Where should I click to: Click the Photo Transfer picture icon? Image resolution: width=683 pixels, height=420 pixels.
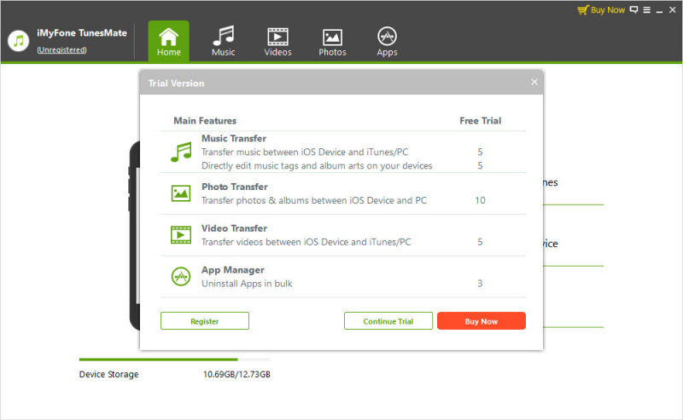pos(181,193)
